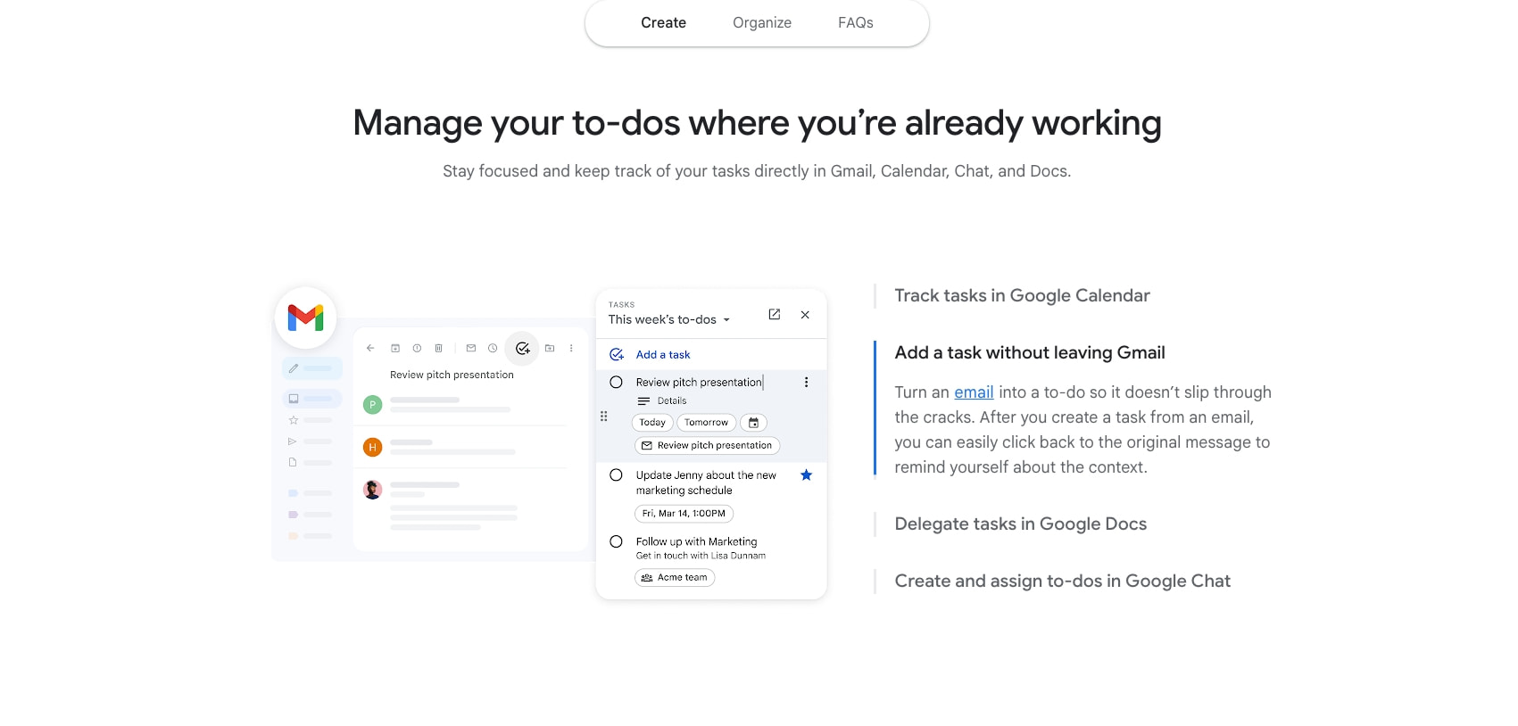1518x726 pixels.
Task: Click the Review pitch presentation email subject
Action: point(452,375)
